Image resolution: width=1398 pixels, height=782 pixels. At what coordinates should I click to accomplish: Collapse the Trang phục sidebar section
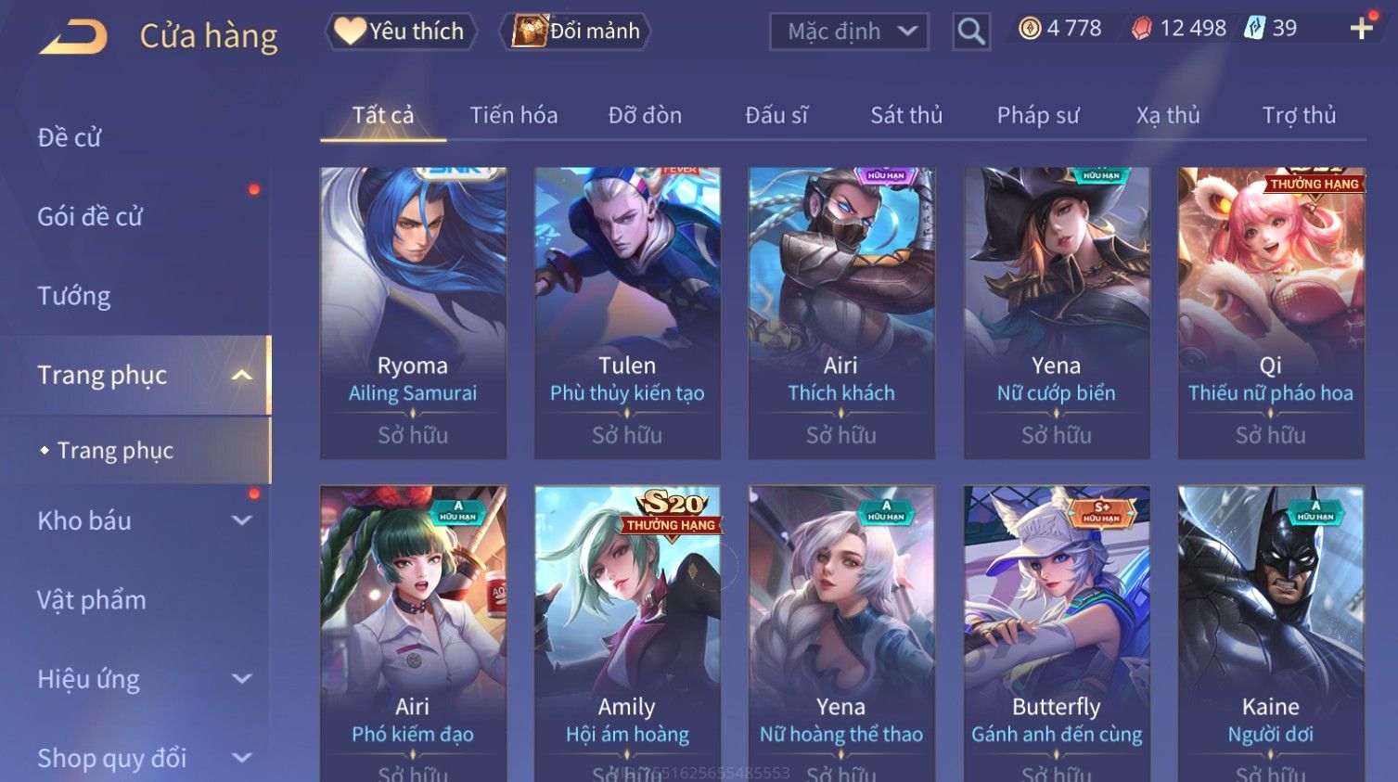coord(241,375)
